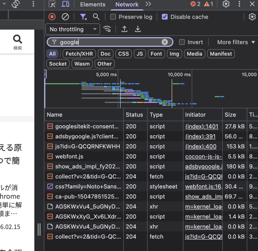Screen dimensions: 258x251
Task: Uncheck the Disable cache option
Action: click(165, 17)
